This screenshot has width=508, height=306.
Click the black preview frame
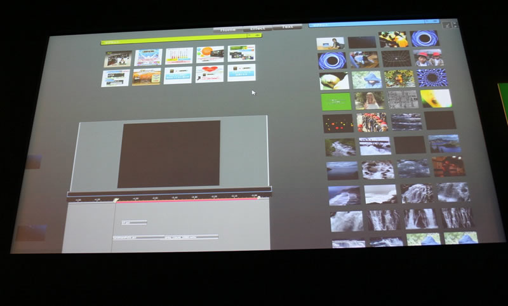(169, 154)
